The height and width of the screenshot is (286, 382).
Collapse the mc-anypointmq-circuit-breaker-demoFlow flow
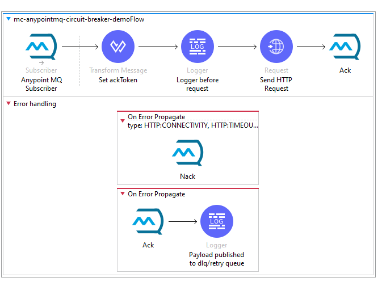coord(8,19)
